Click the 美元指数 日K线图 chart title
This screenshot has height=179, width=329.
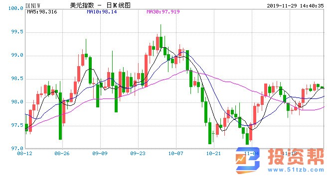pyautogui.click(x=100, y=5)
